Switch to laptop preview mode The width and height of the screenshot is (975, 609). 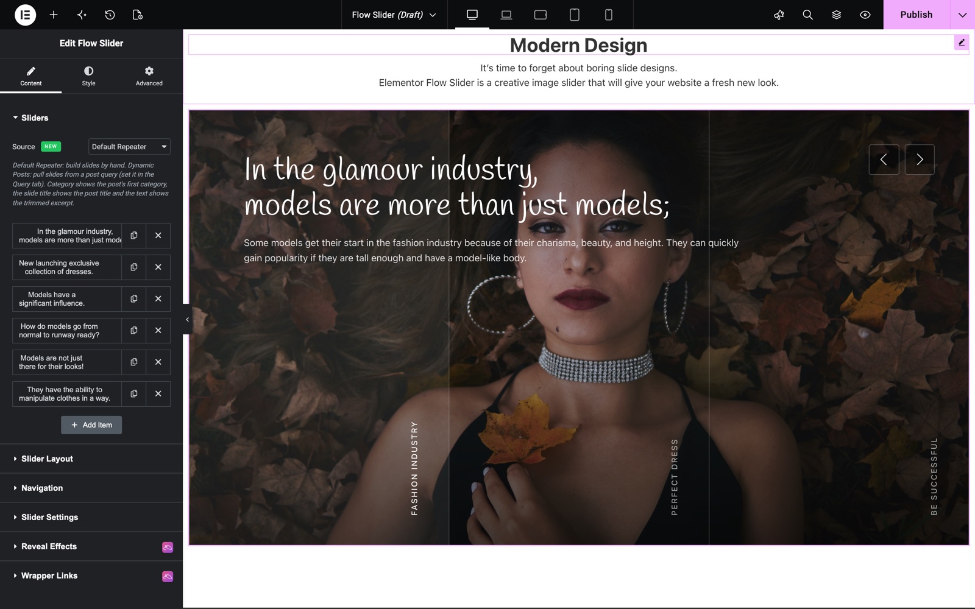coord(506,15)
